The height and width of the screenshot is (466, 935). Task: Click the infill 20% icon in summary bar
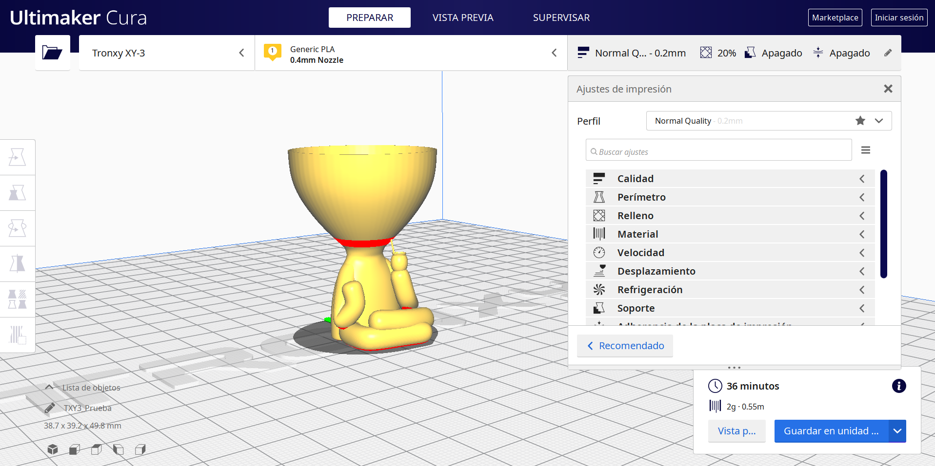coord(706,53)
